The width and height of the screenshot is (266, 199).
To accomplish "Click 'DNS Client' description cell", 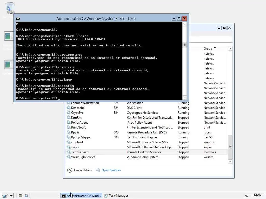I will [x=134, y=108].
